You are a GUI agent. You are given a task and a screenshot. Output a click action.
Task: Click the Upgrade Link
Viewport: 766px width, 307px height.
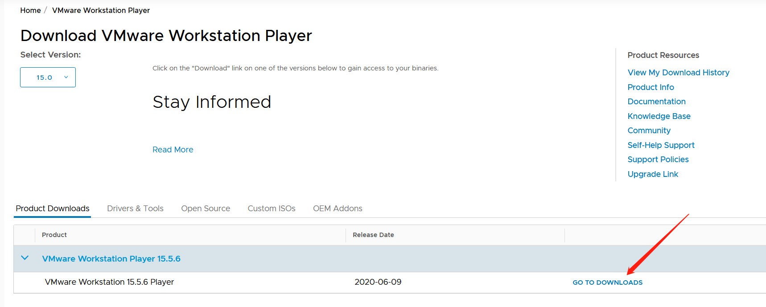653,174
